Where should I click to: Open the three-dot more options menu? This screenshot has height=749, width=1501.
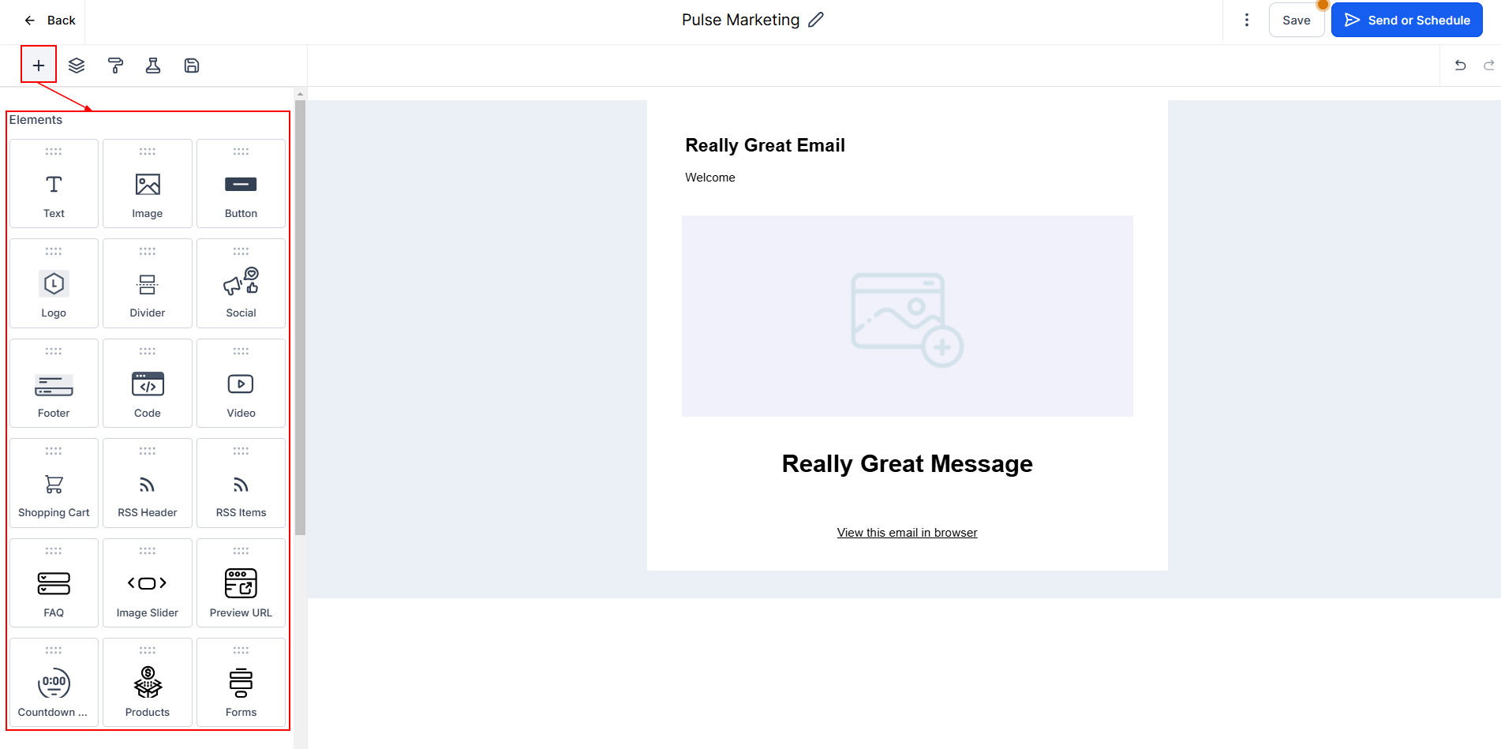tap(1247, 20)
